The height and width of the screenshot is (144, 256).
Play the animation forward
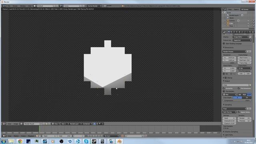[x=96, y=136]
